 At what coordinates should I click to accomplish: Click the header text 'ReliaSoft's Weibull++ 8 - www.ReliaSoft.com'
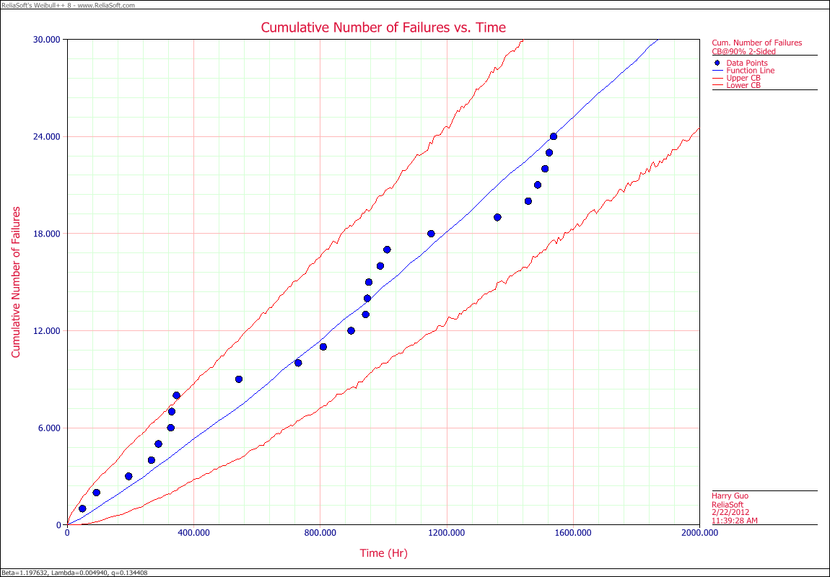click(x=69, y=5)
